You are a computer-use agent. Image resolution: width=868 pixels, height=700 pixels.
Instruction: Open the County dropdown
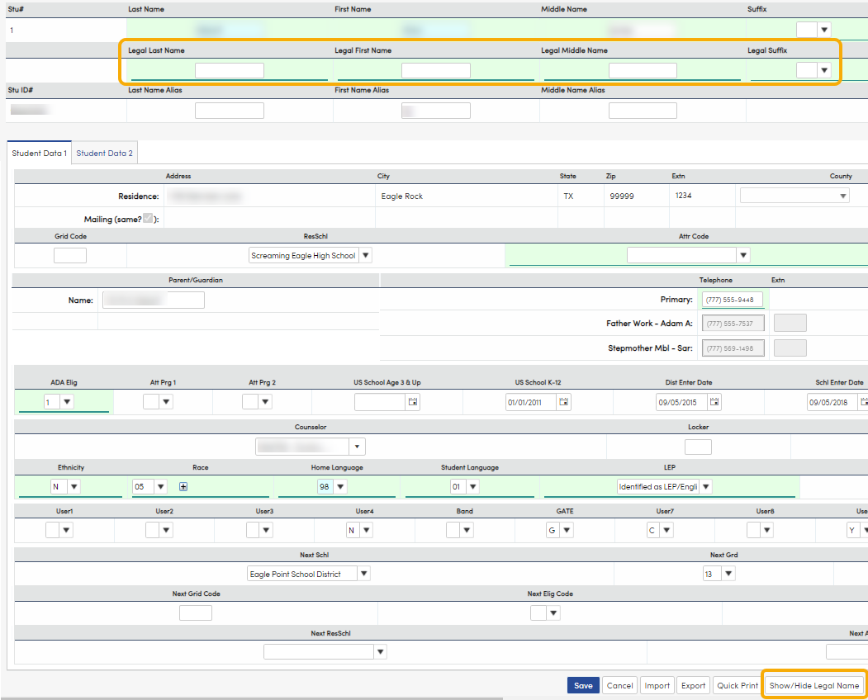tap(843, 195)
